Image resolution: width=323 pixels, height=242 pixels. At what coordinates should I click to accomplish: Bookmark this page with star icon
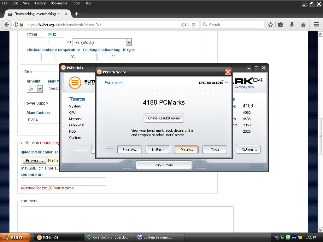270,25
